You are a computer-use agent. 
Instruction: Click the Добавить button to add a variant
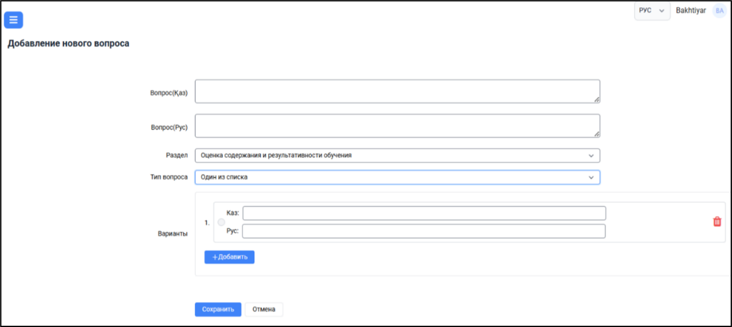point(229,257)
